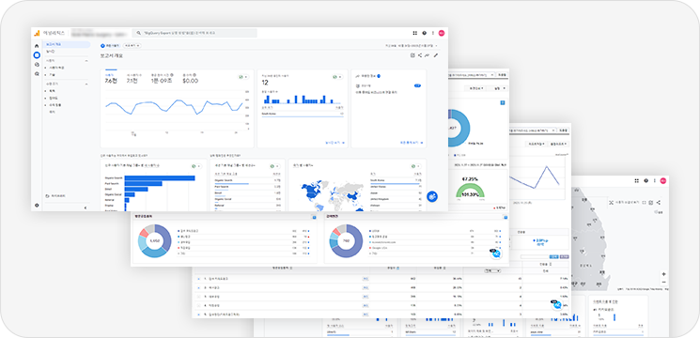Open the date range dropdown at top right of report
Image resolution: width=700 pixels, height=338 pixels.
412,45
